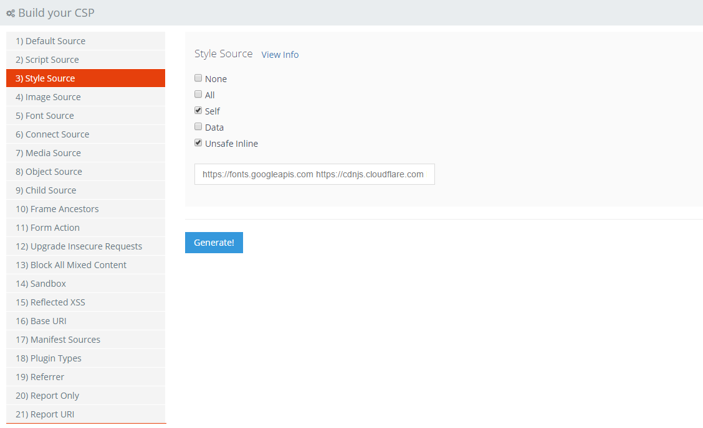The width and height of the screenshot is (703, 428).
Task: Click the gears icon beside Build your CSP
Action: point(11,13)
